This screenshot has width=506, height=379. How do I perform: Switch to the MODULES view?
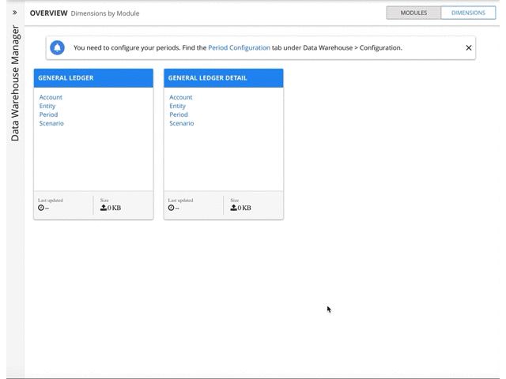[x=413, y=13]
